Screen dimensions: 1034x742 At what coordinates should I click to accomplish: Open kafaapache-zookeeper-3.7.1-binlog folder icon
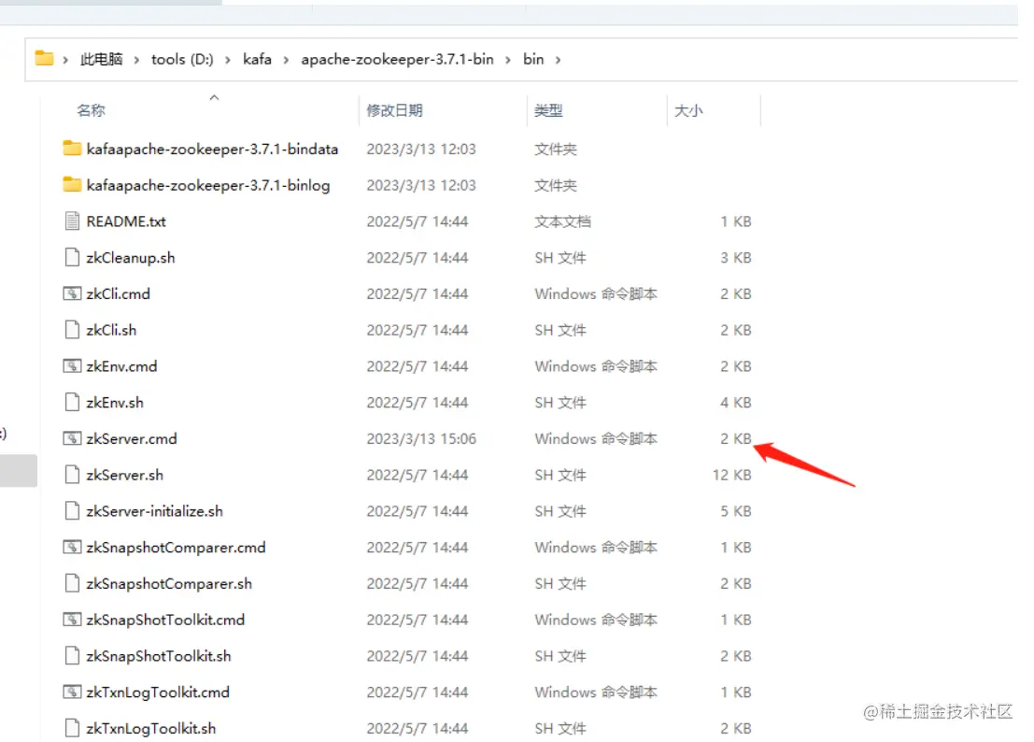click(72, 185)
